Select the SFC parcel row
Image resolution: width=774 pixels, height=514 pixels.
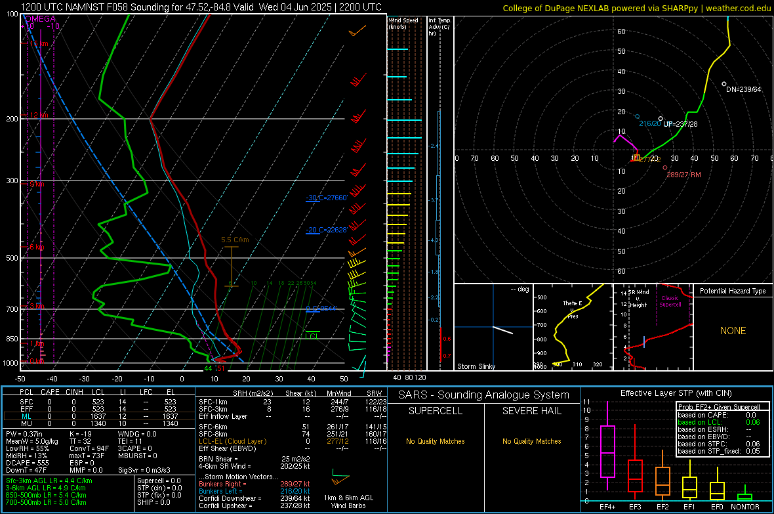pyautogui.click(x=98, y=402)
